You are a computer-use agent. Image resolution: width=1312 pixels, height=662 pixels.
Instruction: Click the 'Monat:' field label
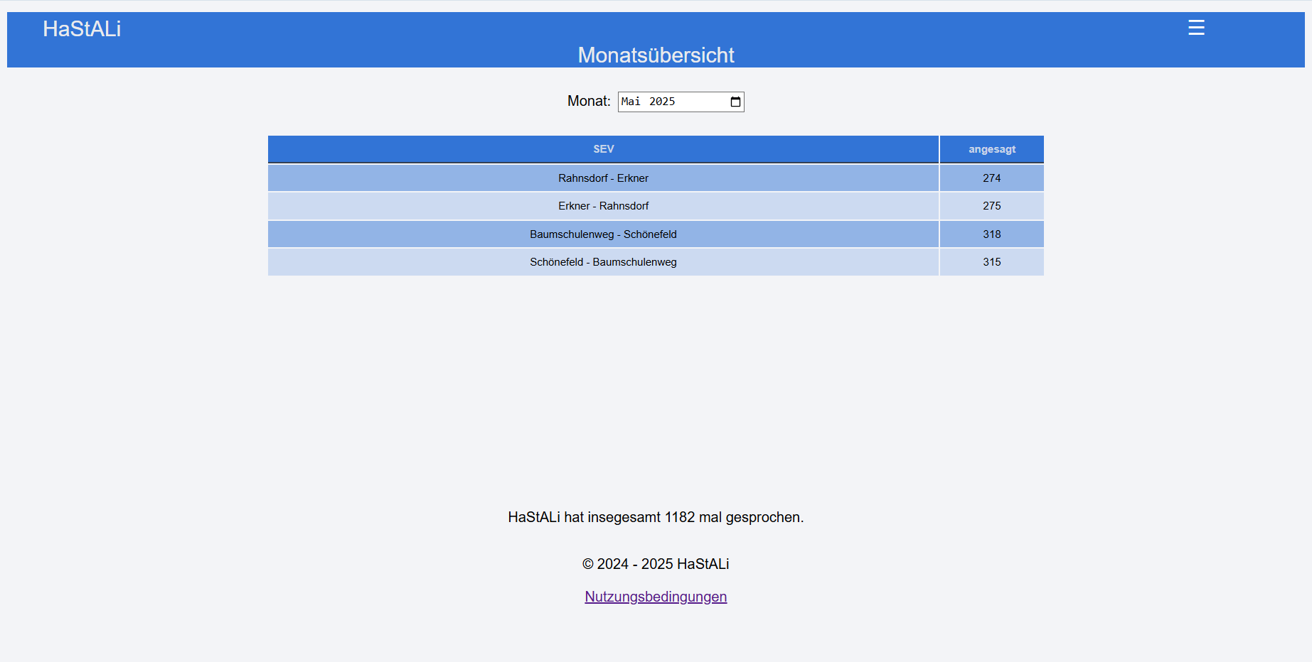[588, 101]
